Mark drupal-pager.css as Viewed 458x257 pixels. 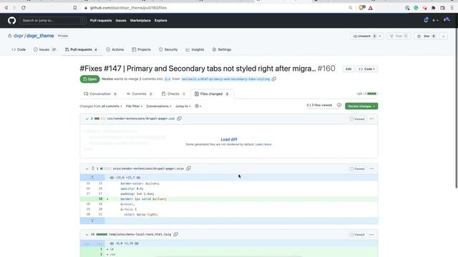pyautogui.click(x=357, y=119)
